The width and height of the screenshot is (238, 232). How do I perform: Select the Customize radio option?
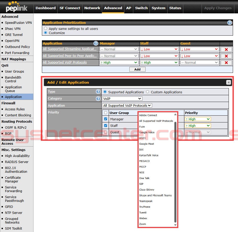45,33
